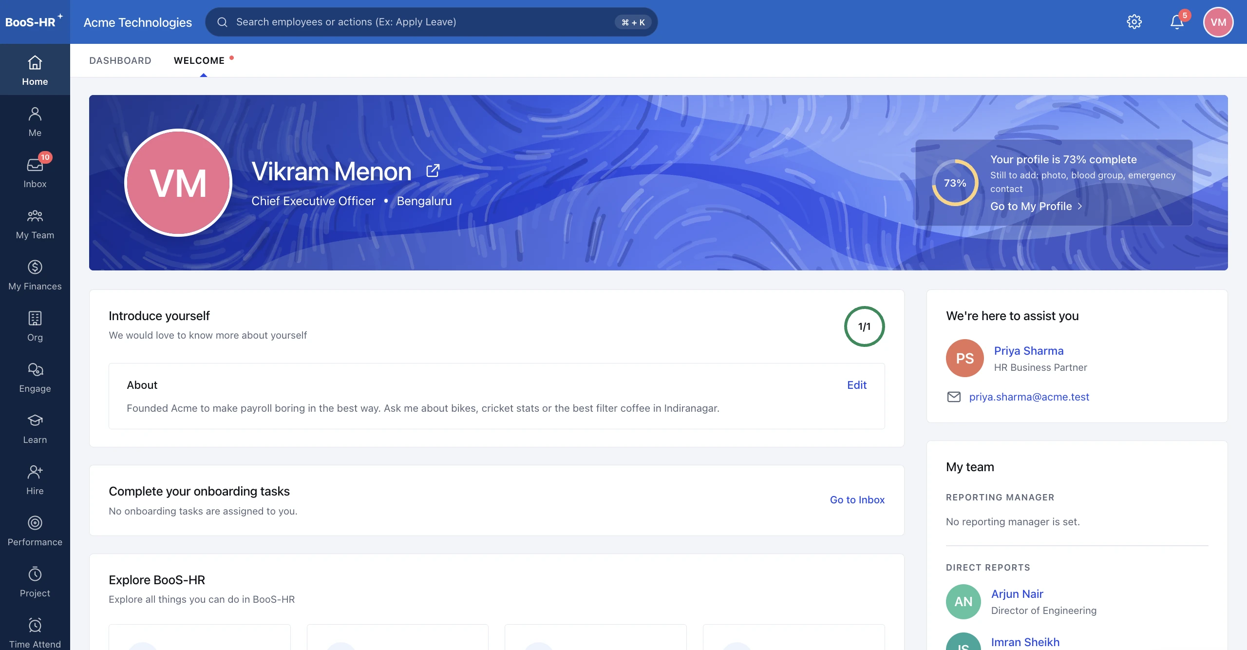
Task: Open Vikram Menon's profile via external-link icon
Action: (x=433, y=171)
